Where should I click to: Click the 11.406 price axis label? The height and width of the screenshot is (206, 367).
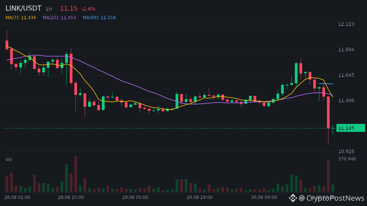click(x=346, y=100)
